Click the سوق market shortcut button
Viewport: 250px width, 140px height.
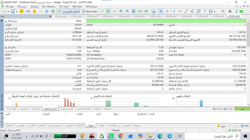pos(222,126)
